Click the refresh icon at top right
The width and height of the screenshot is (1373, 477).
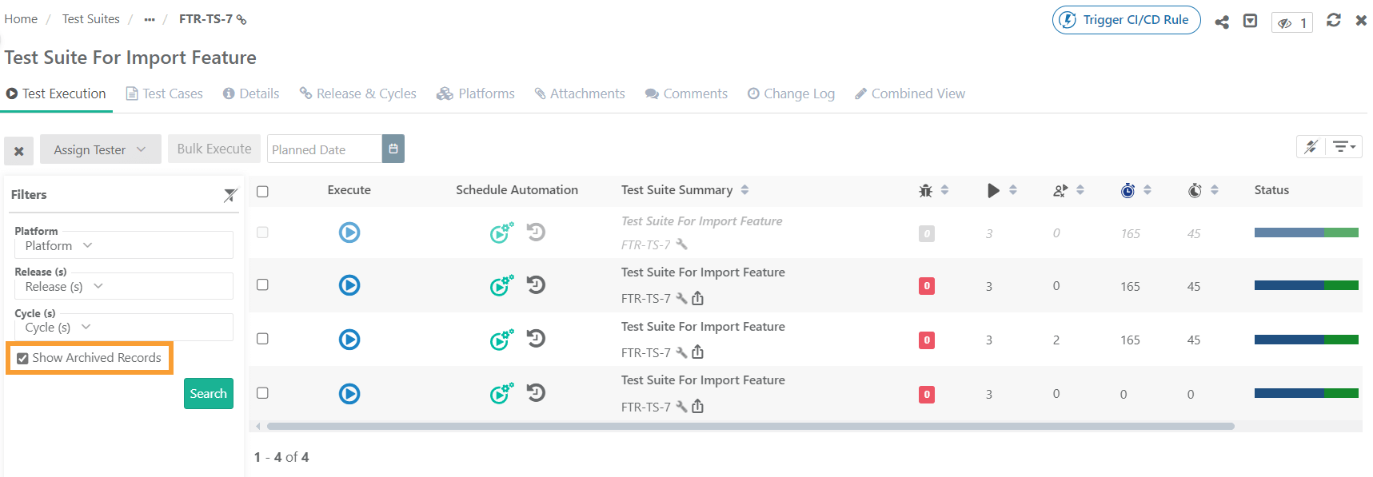pos(1333,21)
